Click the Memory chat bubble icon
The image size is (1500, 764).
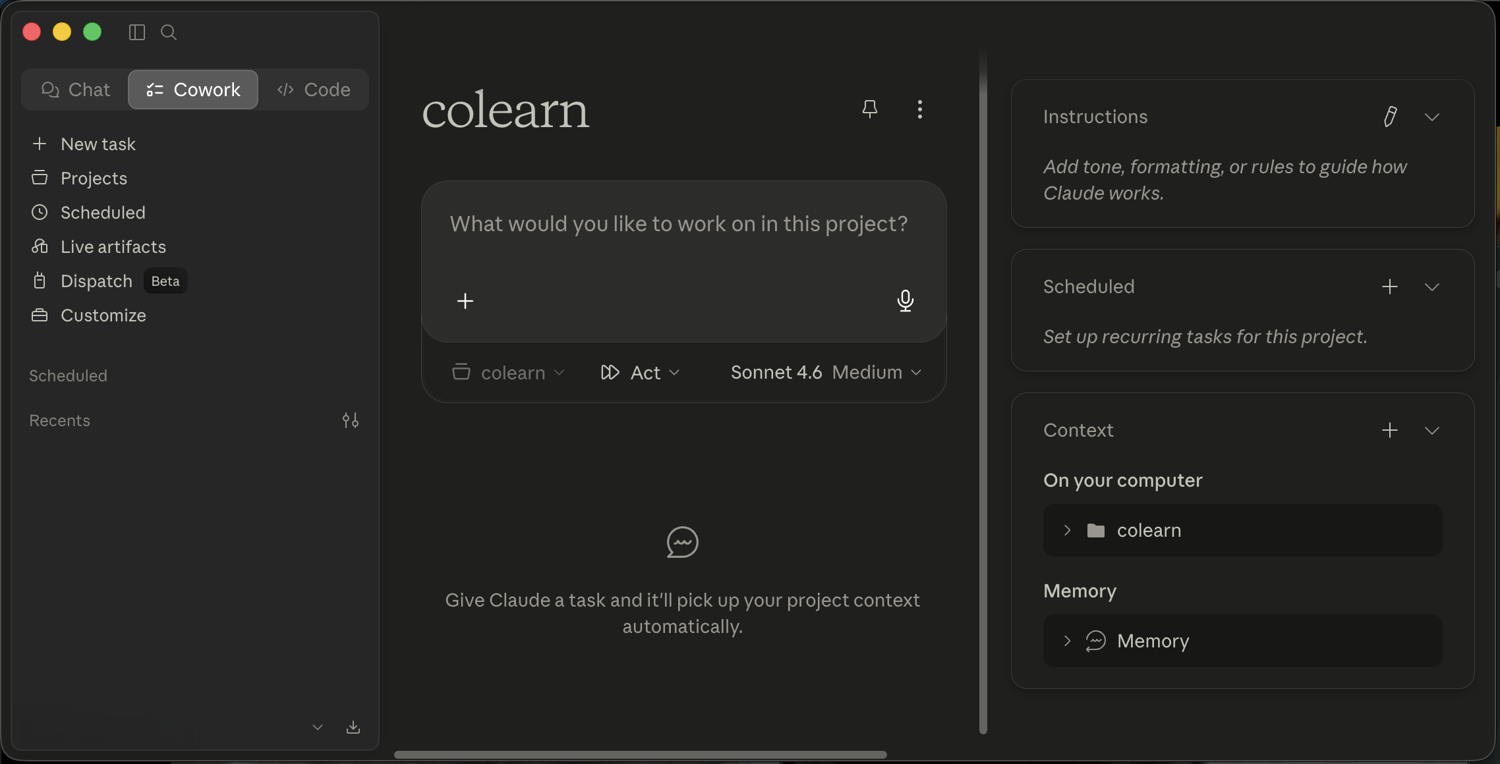(x=1096, y=641)
